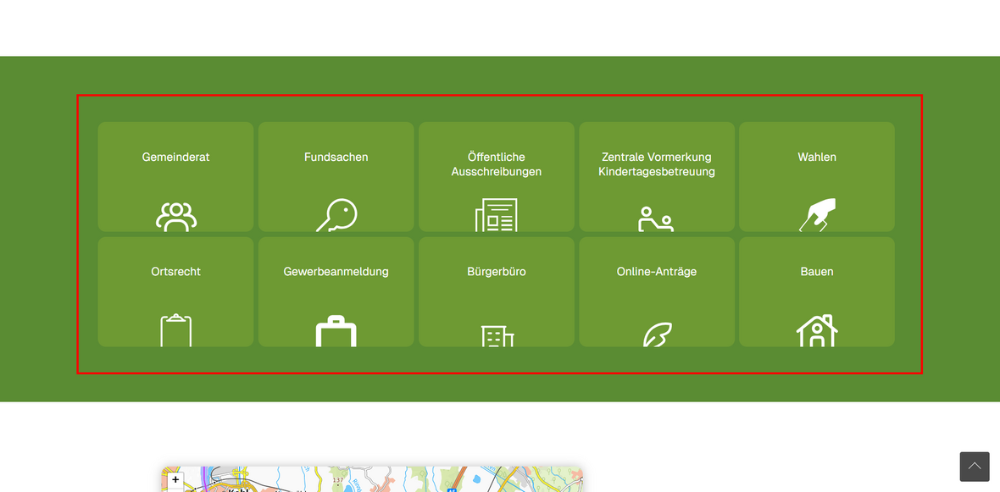Click the Bürgerbüro building icon

[497, 335]
